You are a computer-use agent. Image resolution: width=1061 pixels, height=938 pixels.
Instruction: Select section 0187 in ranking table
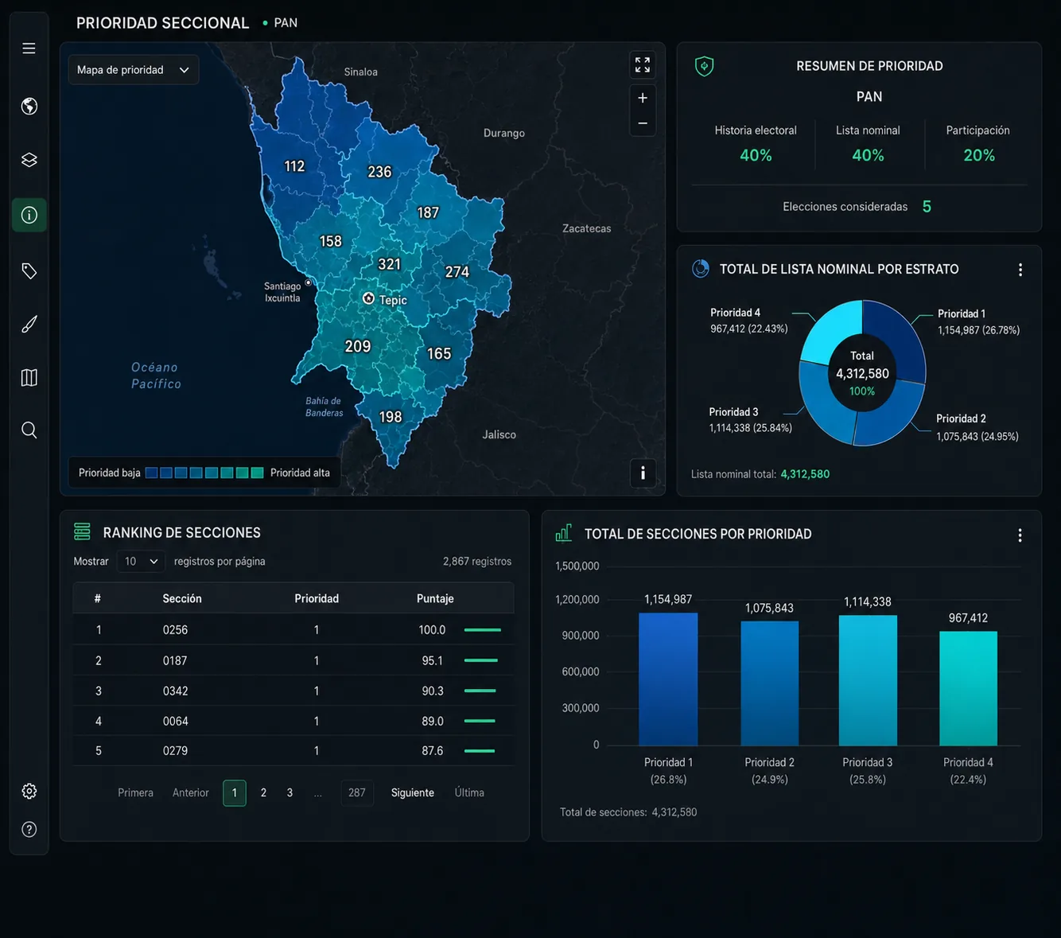tap(293, 660)
